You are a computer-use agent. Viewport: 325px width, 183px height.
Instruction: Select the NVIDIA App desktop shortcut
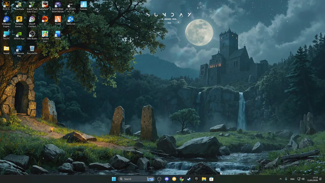click(x=19, y=35)
